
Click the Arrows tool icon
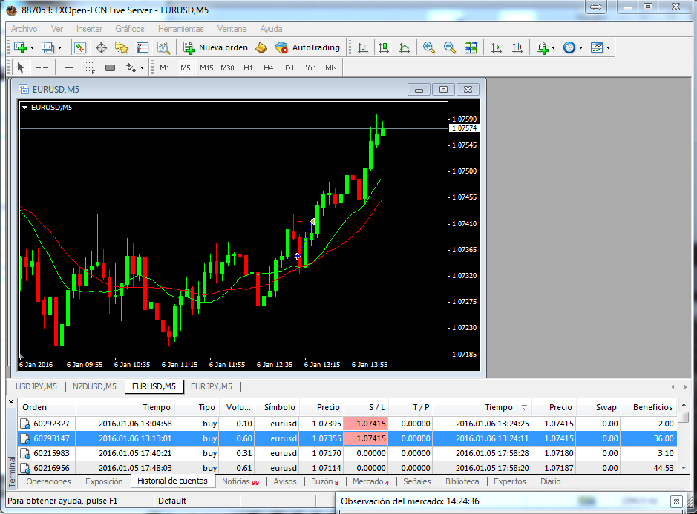point(131,68)
